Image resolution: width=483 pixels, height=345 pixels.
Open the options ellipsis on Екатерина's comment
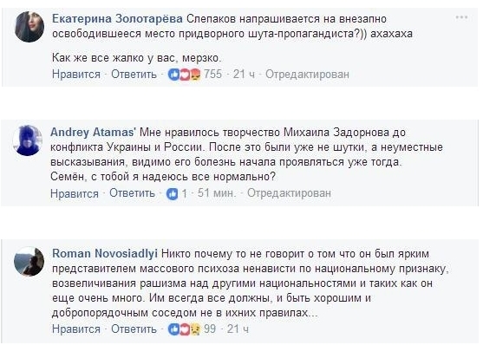pyautogui.click(x=461, y=17)
